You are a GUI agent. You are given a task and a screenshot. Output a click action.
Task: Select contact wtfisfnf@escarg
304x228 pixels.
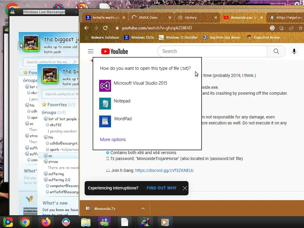tap(62, 192)
